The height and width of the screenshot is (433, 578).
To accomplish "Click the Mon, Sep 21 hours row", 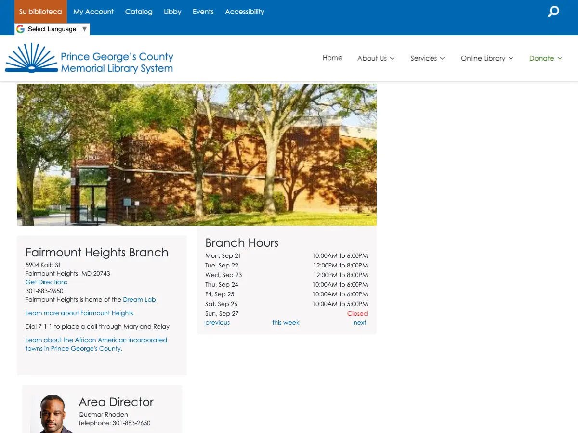I will [286, 256].
